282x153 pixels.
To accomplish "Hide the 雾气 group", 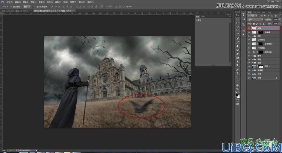I will pyautogui.click(x=249, y=56).
